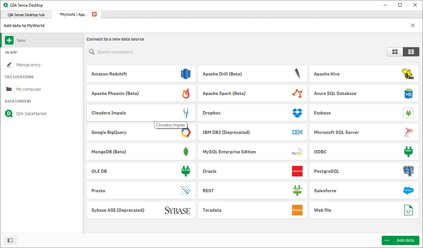Pick the Apache Phoenix (Beta) label
The image size is (423, 248).
click(115, 93)
